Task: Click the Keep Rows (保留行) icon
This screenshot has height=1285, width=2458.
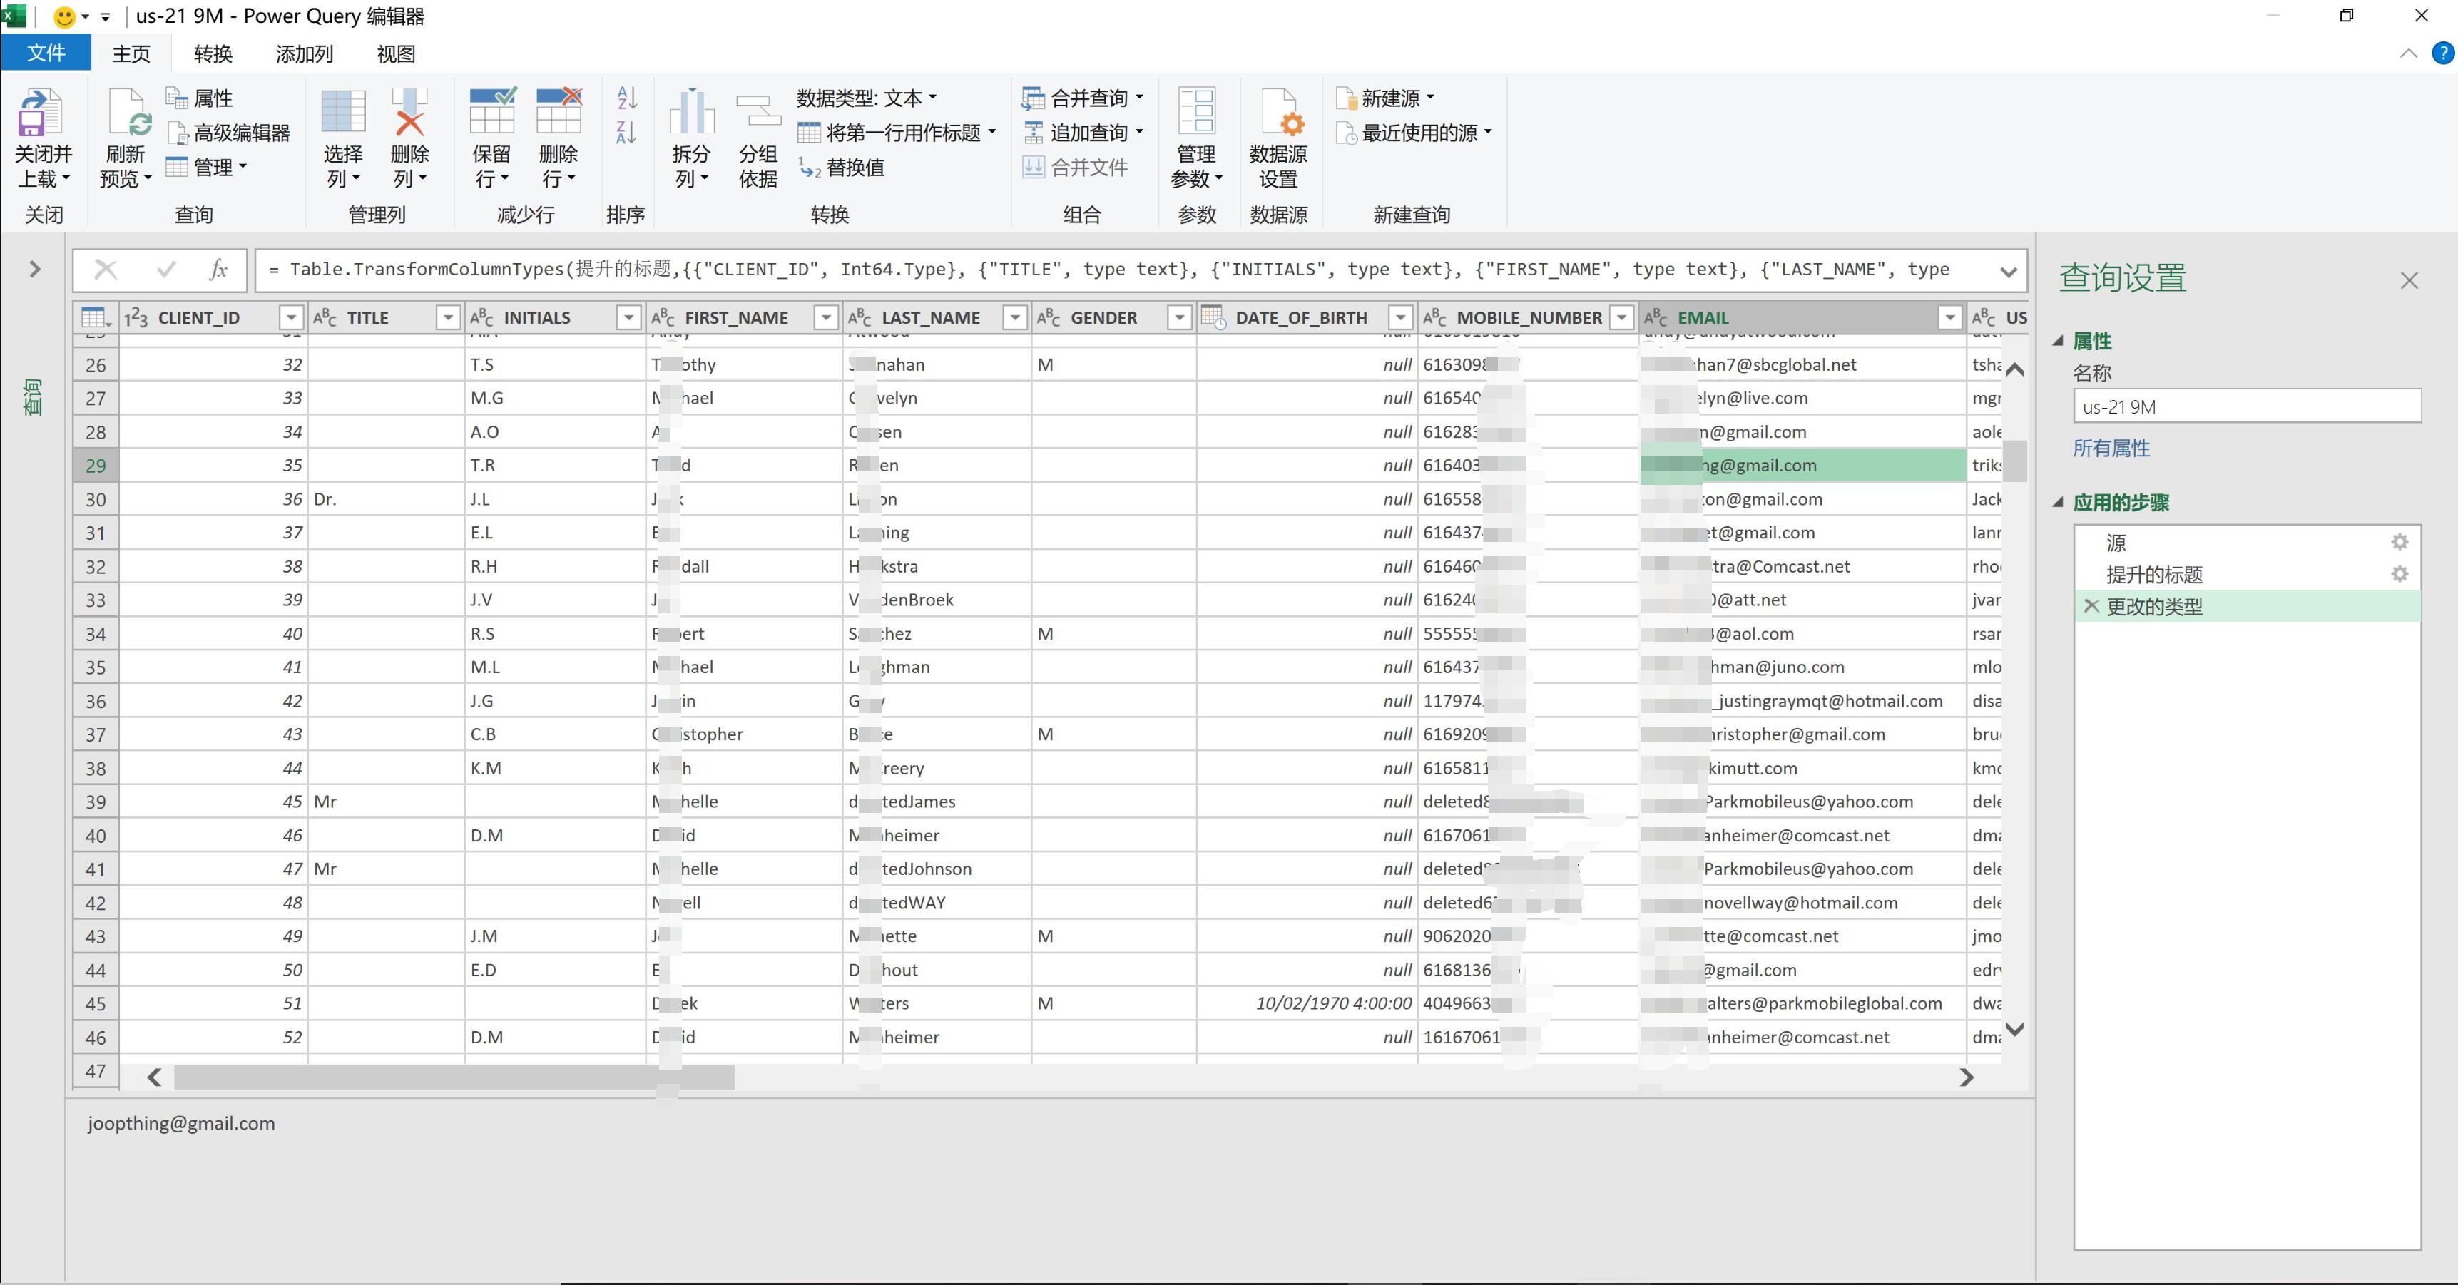Action: pyautogui.click(x=492, y=112)
